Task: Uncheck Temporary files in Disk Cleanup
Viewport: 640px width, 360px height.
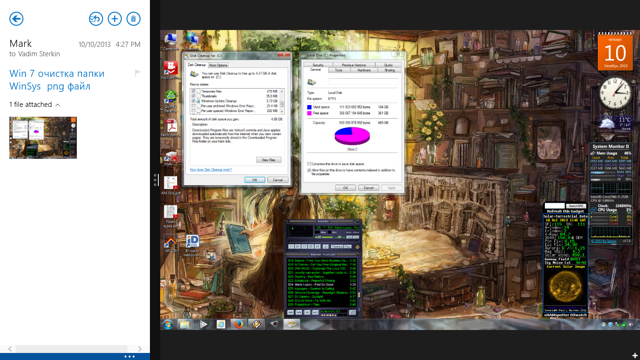Action: click(x=193, y=91)
